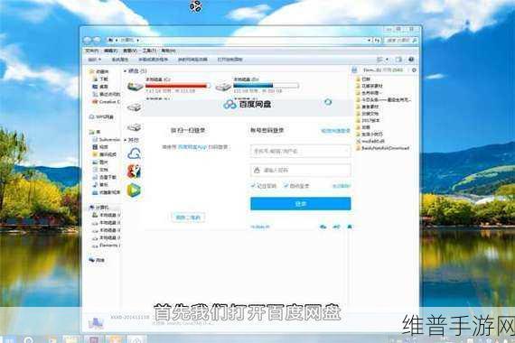The width and height of the screenshot is (515, 343).
Task: Click the 短信快捷登录 link
Action: 336,131
